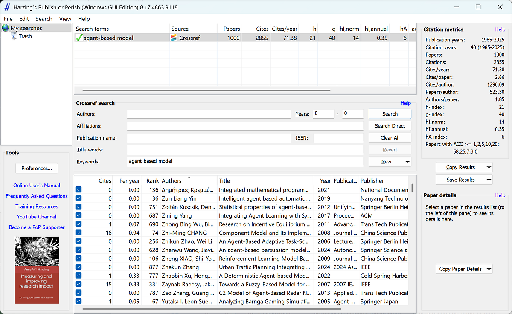Click the green checkmark status icon

point(79,38)
